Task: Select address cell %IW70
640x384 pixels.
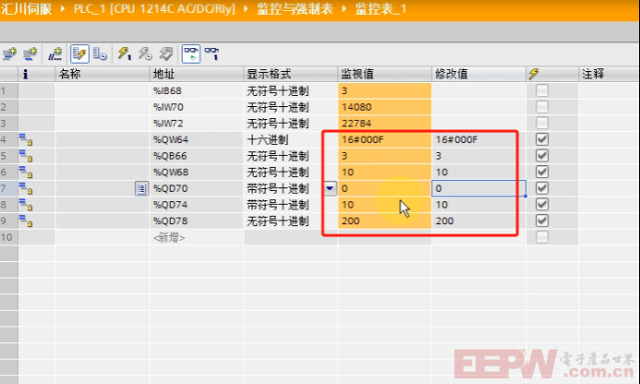Action: pos(197,107)
